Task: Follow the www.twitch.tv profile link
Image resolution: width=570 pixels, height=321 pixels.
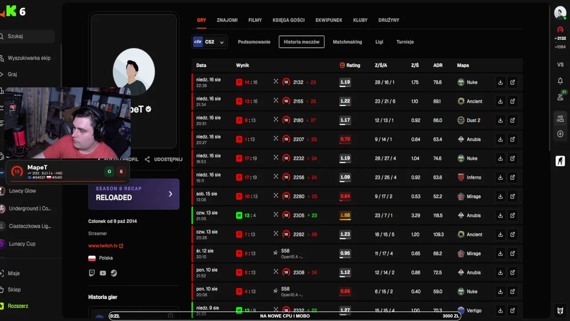Action: point(106,246)
